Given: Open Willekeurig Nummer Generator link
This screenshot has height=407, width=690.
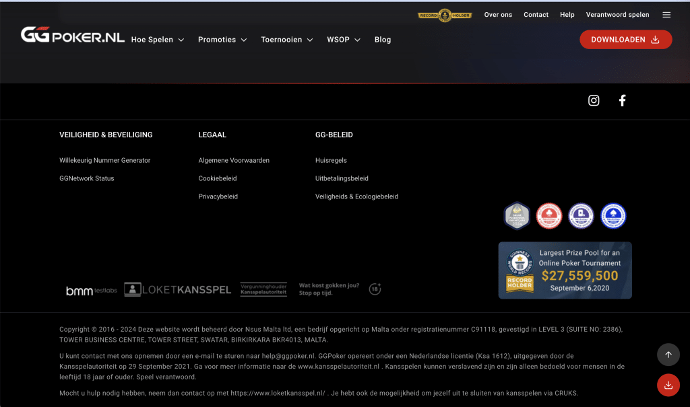Looking at the screenshot, I should [104, 160].
